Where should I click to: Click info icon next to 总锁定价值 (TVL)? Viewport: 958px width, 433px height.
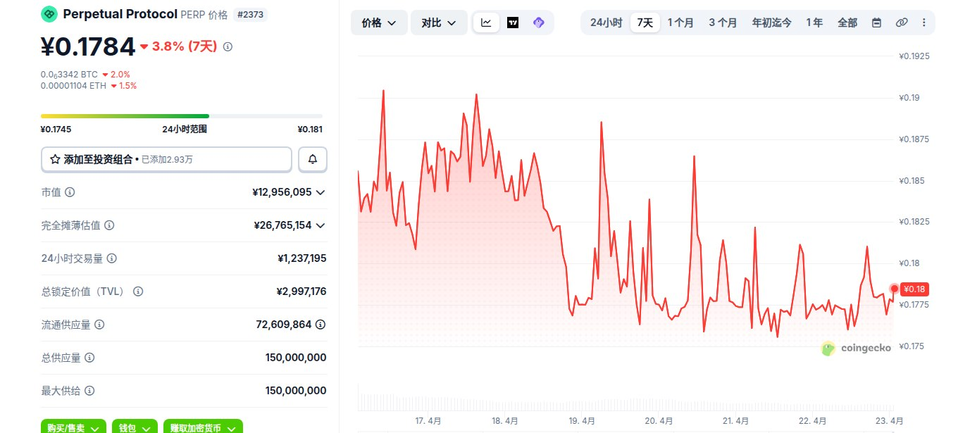pos(138,291)
